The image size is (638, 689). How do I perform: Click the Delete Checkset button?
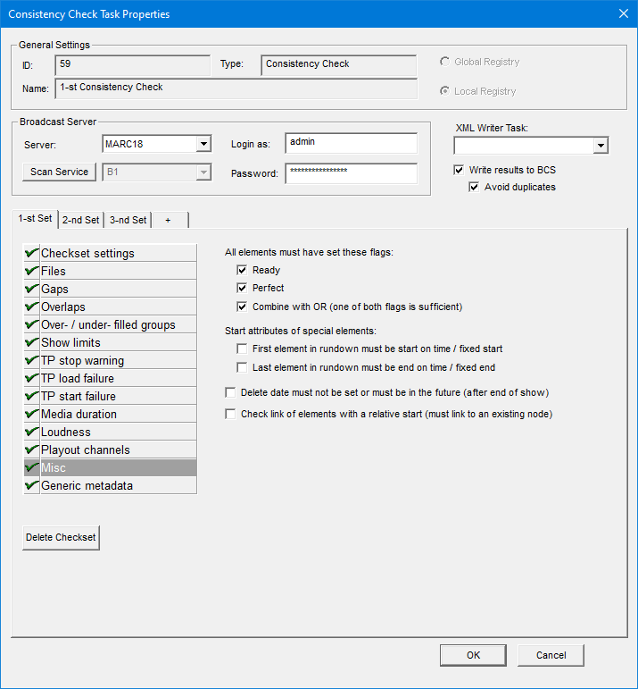click(61, 537)
